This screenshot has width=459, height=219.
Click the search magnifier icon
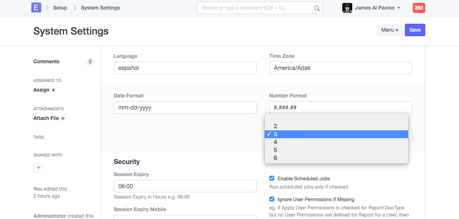pos(317,8)
